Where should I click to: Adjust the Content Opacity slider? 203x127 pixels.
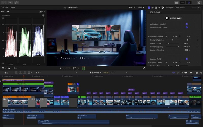point(172,47)
